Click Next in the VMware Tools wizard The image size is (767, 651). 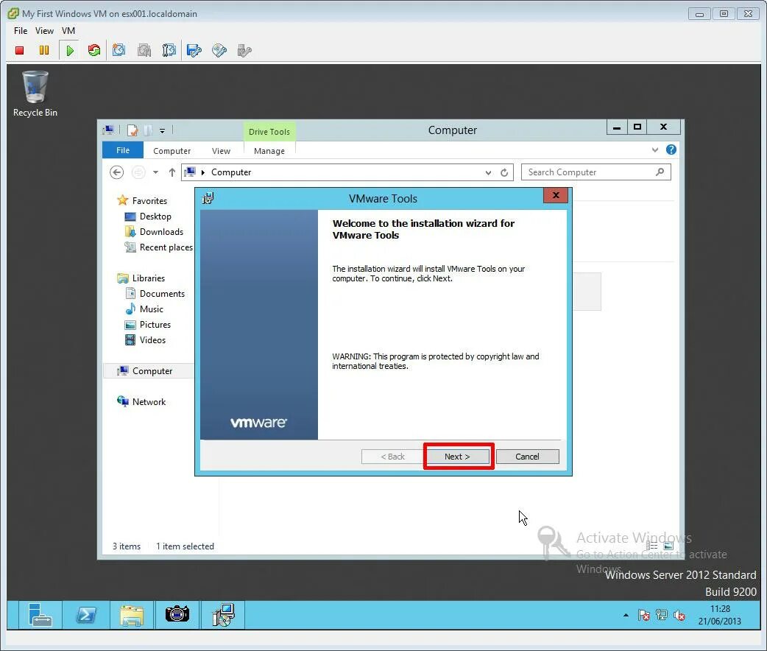coord(457,456)
